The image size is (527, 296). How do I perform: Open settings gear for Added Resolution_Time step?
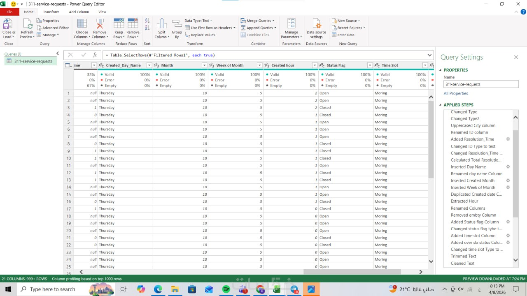pos(508,139)
